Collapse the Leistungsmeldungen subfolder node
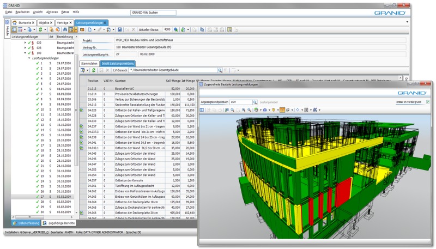 pyautogui.click(x=29, y=58)
